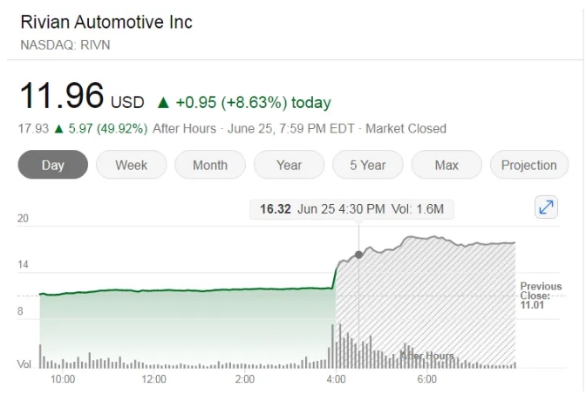This screenshot has height=394, width=586.
Task: Click the 4:00 time axis label
Action: [x=336, y=379]
